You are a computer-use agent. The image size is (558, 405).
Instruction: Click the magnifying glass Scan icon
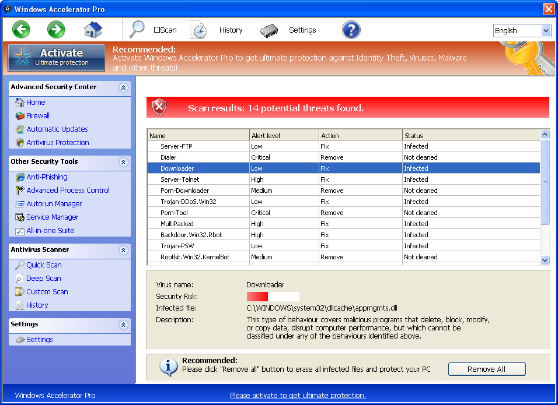(x=137, y=29)
